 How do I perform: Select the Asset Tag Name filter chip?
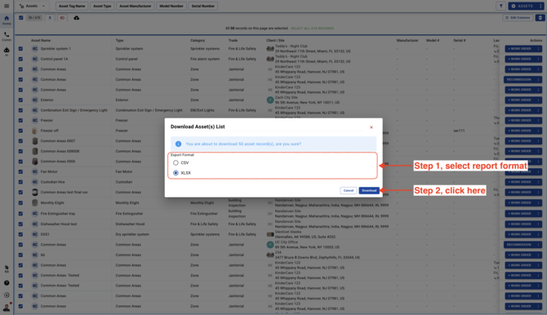72,6
